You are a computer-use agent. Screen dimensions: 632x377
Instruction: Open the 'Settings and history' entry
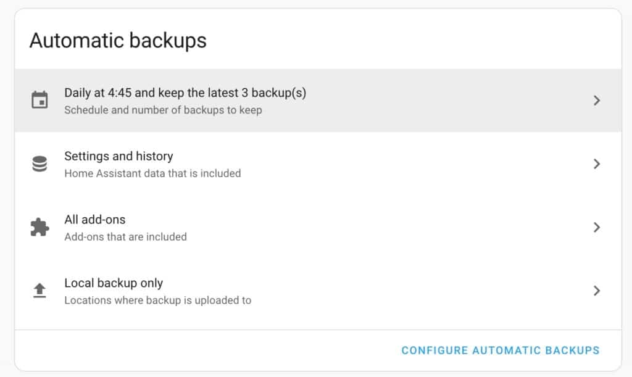(x=118, y=157)
